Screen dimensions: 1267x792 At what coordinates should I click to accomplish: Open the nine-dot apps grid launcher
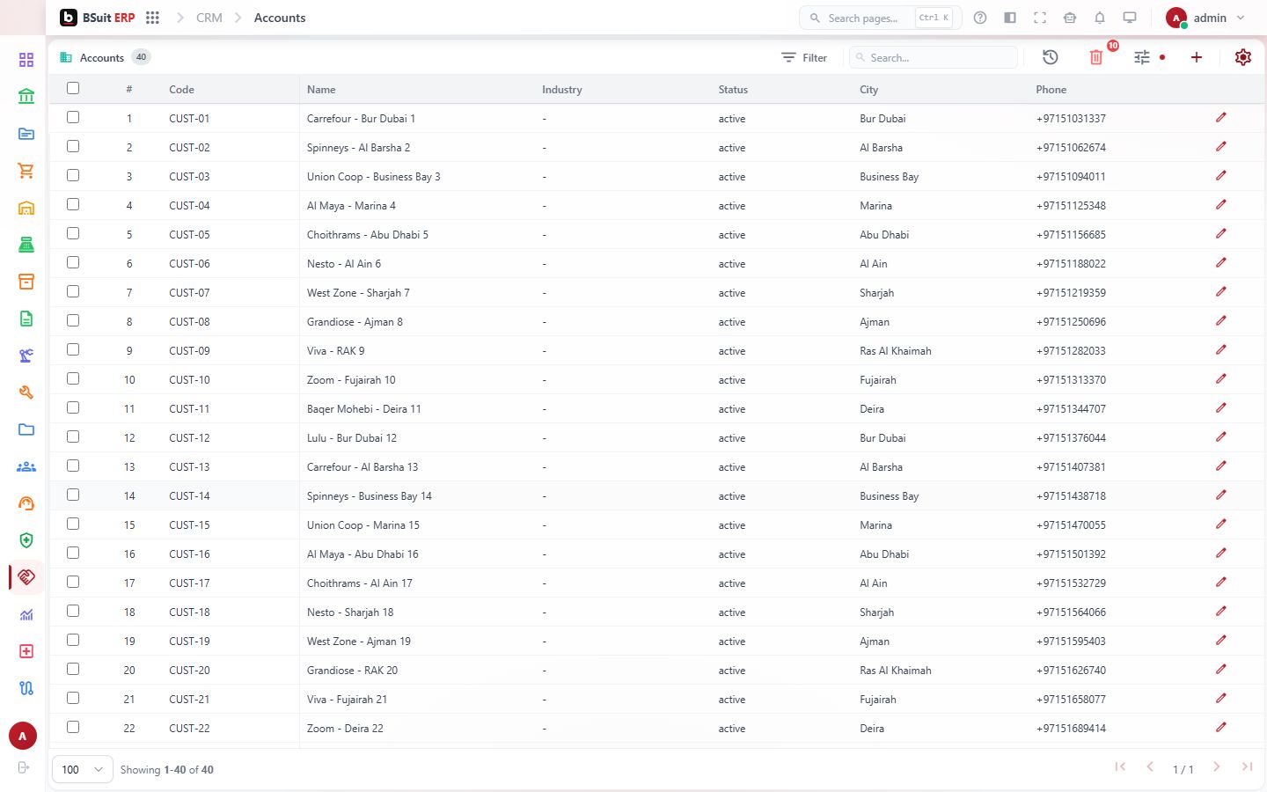[x=152, y=18]
